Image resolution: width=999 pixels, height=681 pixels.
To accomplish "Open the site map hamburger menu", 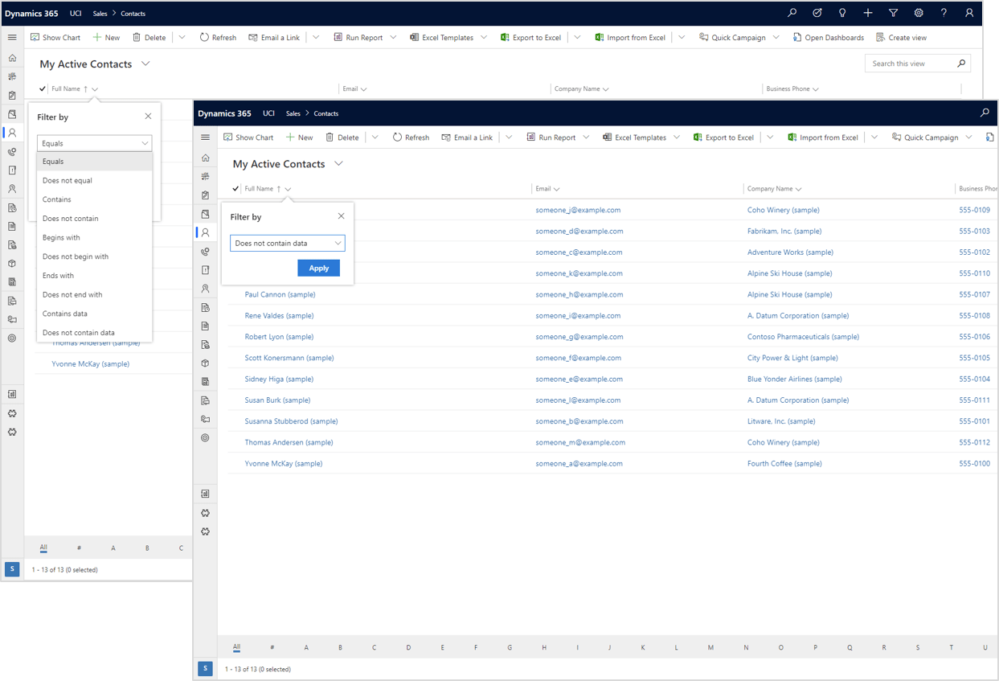I will pos(12,36).
